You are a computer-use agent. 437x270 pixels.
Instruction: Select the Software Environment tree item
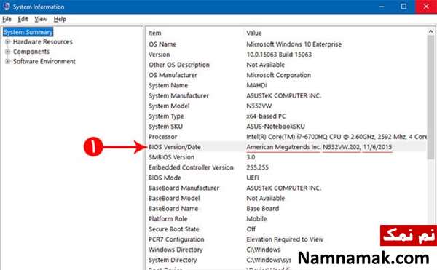(x=44, y=61)
